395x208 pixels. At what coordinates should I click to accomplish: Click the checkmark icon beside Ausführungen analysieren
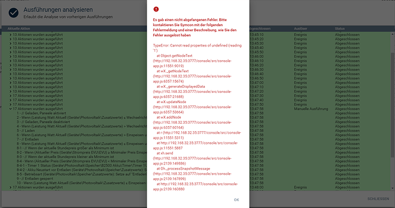pyautogui.click(x=13, y=13)
